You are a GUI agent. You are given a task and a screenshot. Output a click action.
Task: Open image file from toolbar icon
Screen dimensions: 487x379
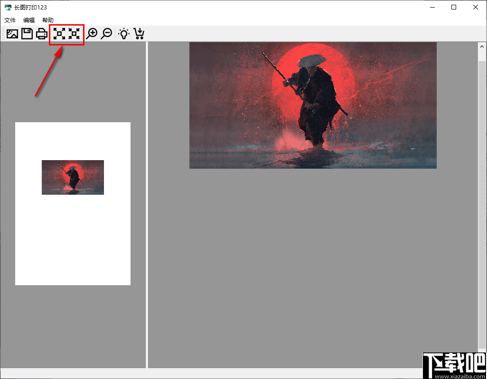pyautogui.click(x=12, y=34)
